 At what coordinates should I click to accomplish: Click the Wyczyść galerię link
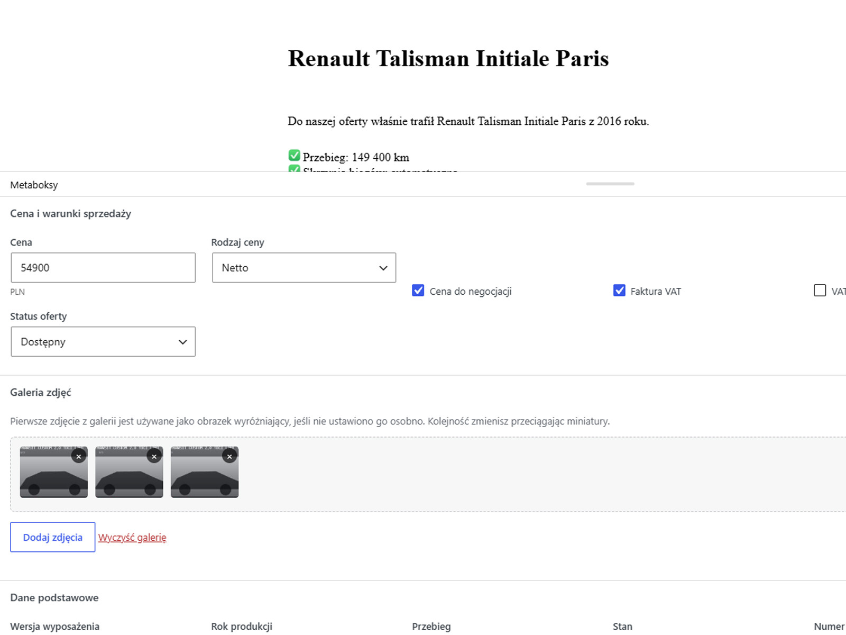pyautogui.click(x=132, y=538)
